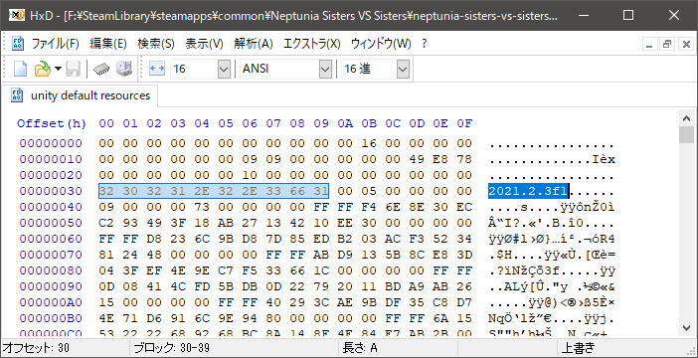Click decoded text Ièx in row 00000010
698x358 pixels.
click(x=604, y=159)
